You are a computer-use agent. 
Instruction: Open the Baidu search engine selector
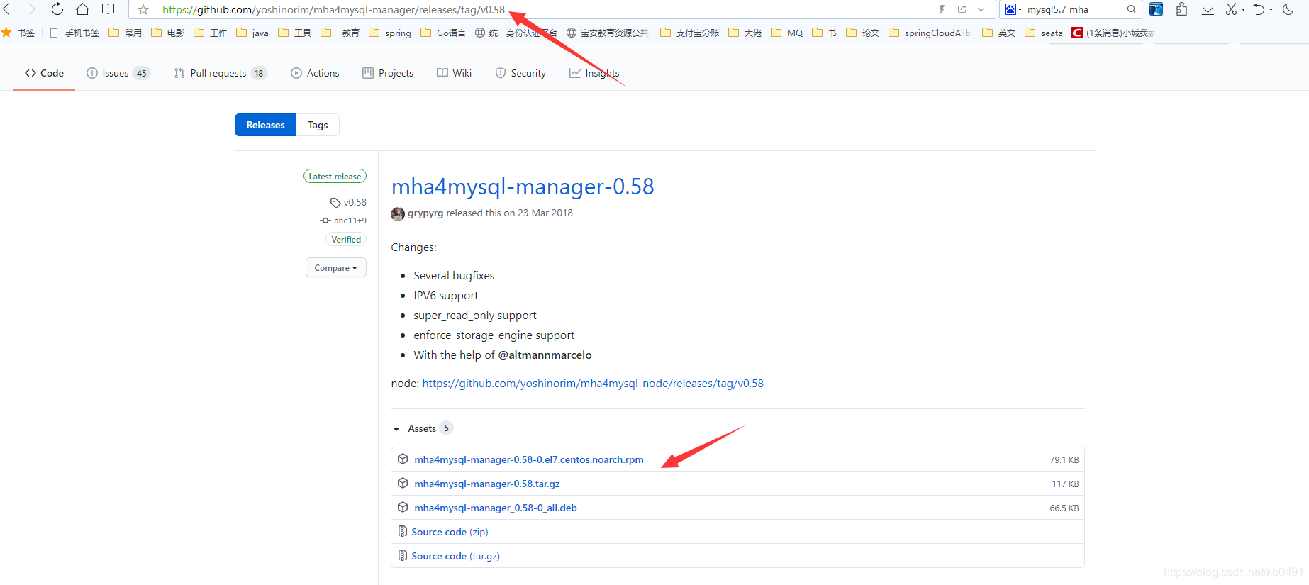click(x=1013, y=9)
